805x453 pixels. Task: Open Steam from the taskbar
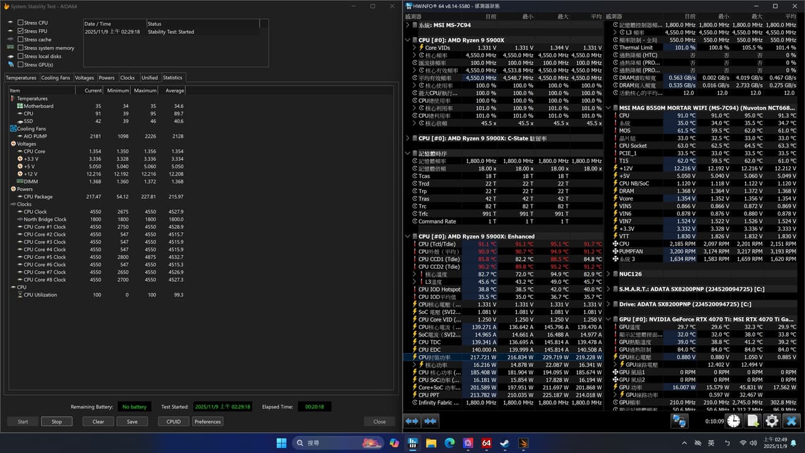504,443
